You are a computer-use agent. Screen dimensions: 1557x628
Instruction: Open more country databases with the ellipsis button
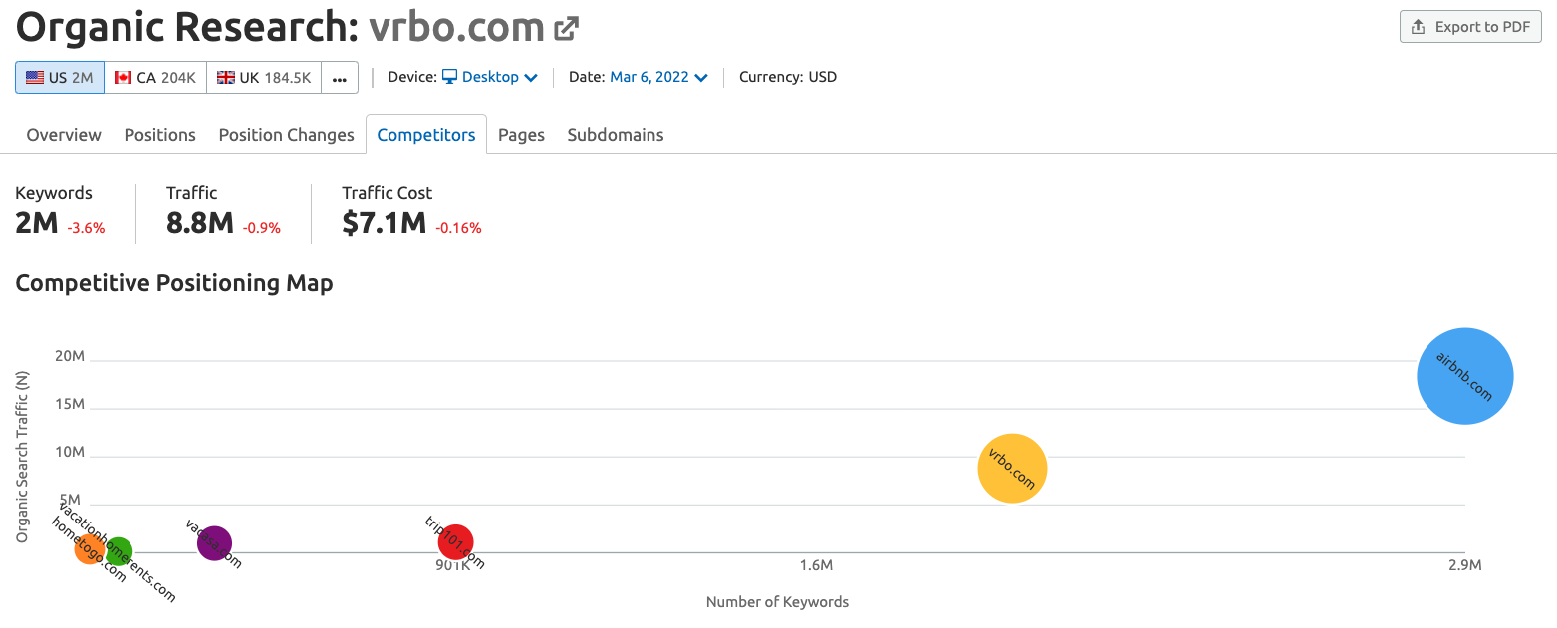point(340,77)
